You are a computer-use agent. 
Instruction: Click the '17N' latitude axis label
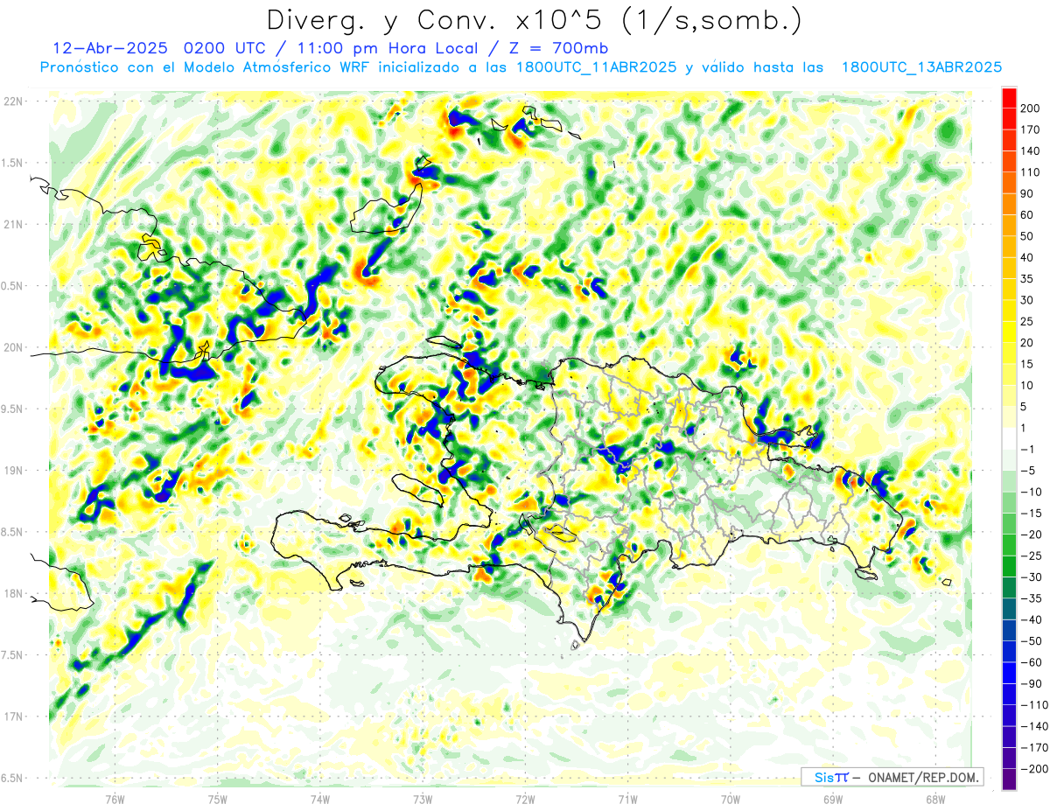(x=12, y=717)
